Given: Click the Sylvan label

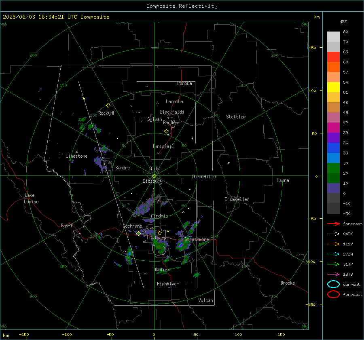Looking at the screenshot, I should (154, 119).
